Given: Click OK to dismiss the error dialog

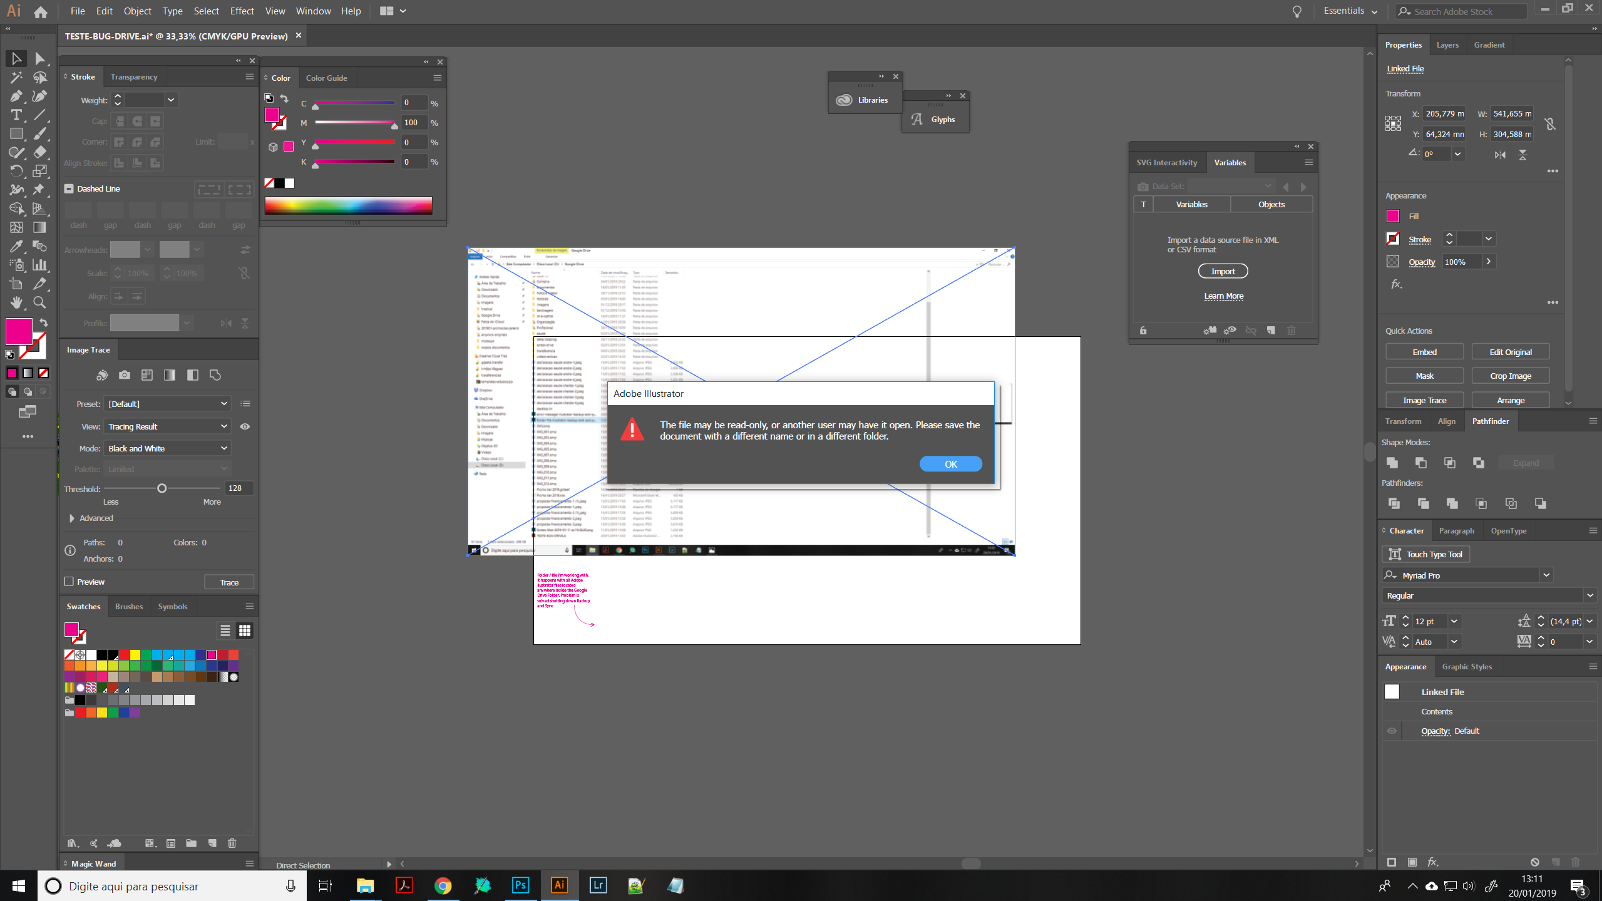Looking at the screenshot, I should pyautogui.click(x=951, y=463).
